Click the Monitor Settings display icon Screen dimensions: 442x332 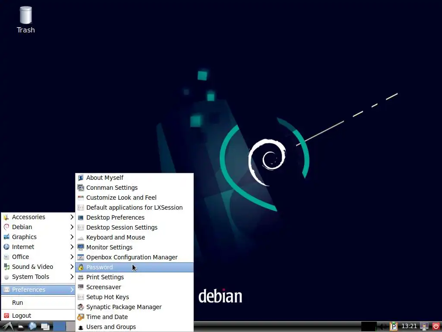click(x=81, y=247)
